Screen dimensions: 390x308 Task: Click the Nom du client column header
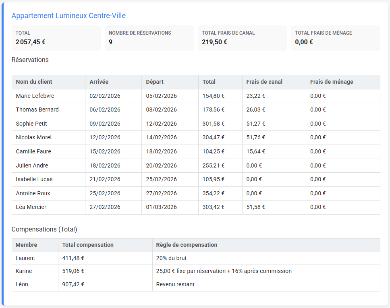click(34, 82)
